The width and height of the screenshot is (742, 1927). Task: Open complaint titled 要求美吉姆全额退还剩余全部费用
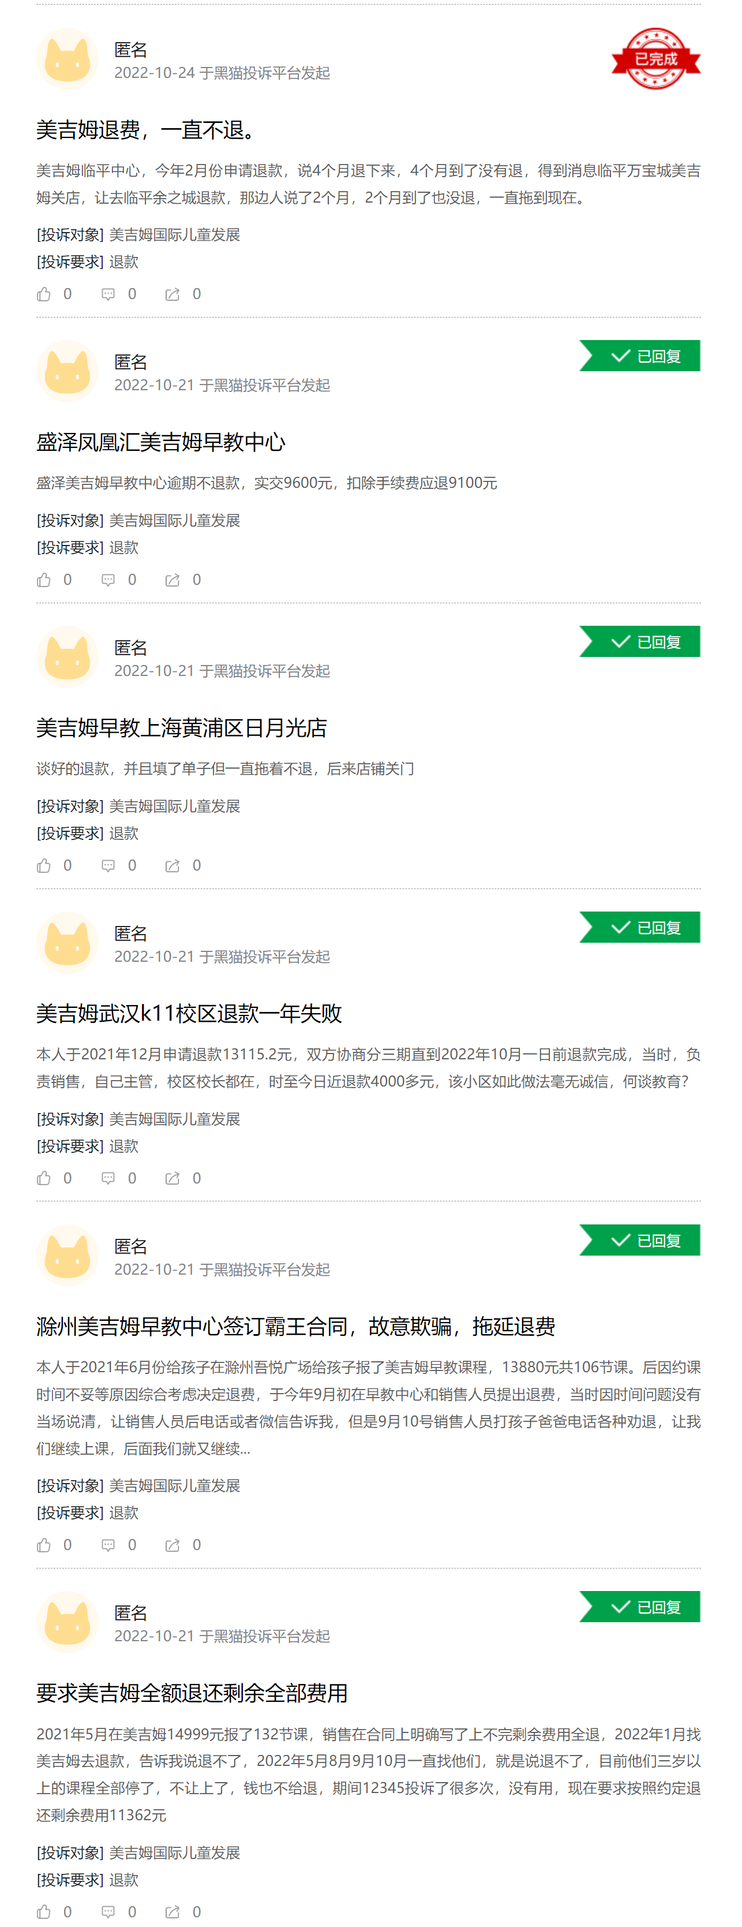[192, 1693]
